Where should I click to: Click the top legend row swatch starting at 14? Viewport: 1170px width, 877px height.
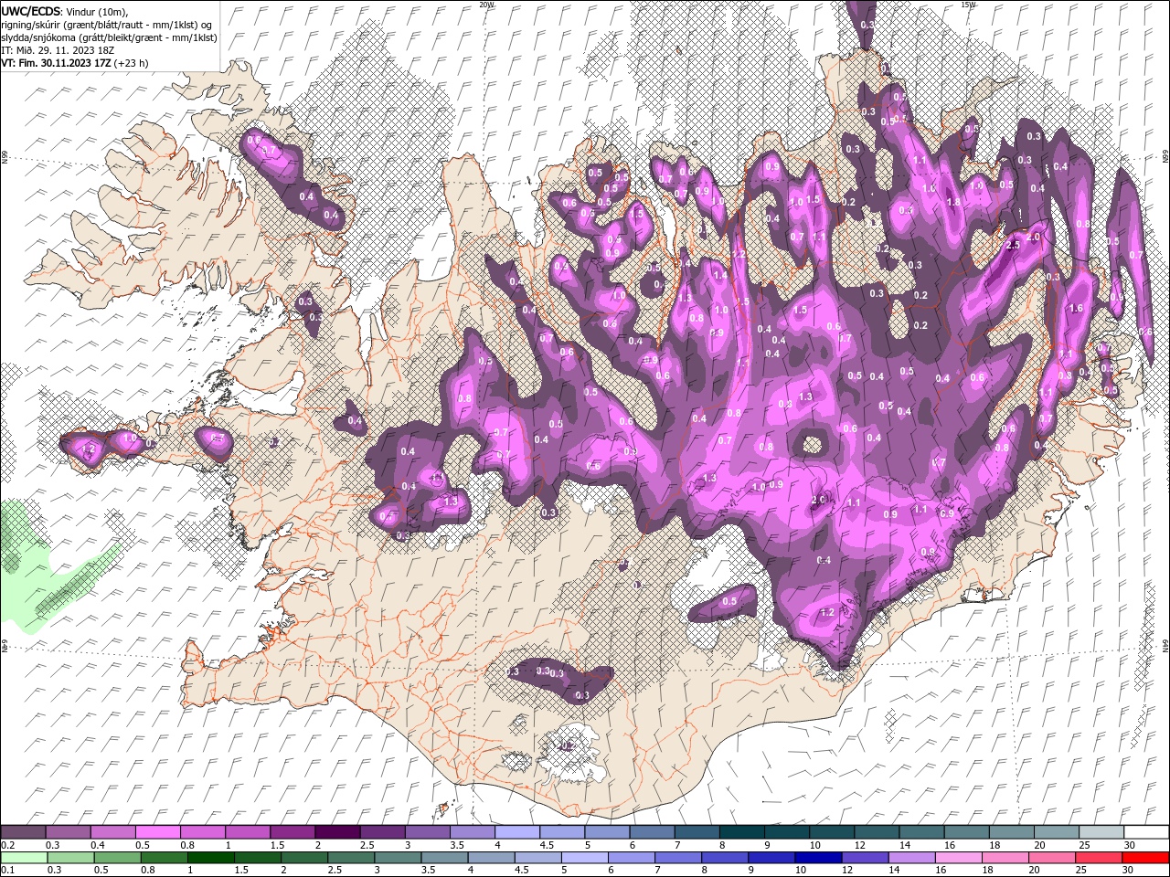coord(920,832)
